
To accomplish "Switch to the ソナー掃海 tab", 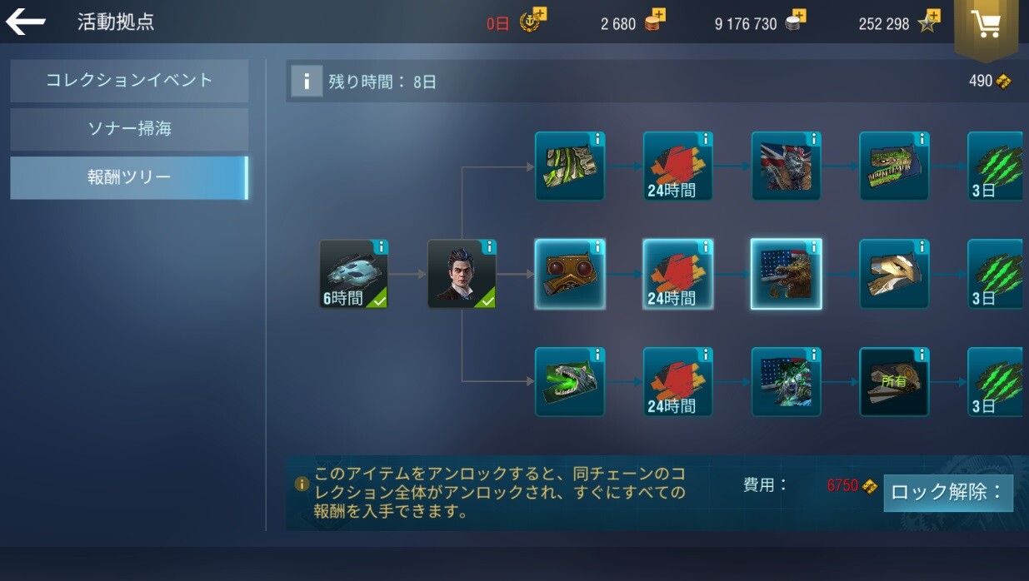I will tap(129, 129).
